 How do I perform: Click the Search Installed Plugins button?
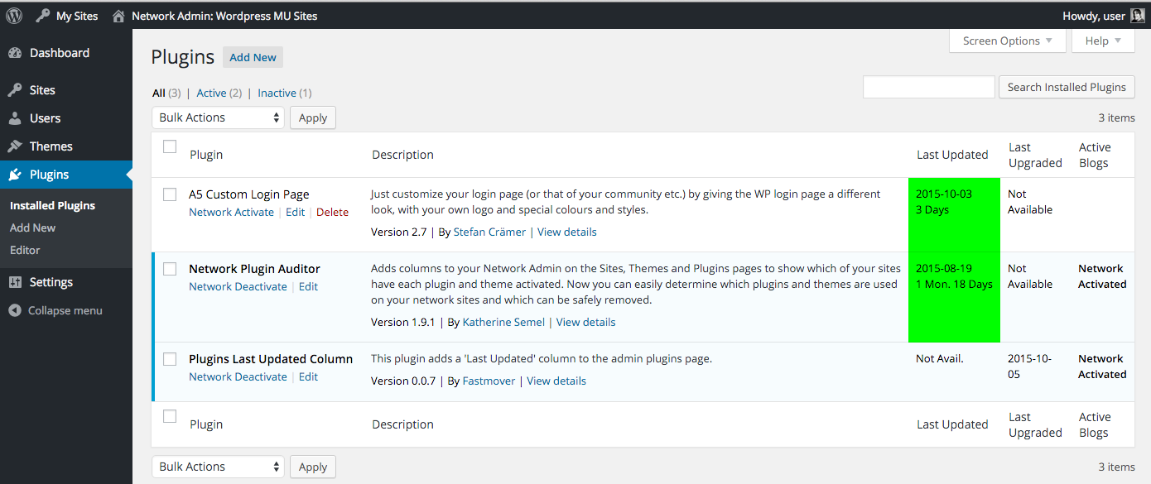click(x=1067, y=87)
